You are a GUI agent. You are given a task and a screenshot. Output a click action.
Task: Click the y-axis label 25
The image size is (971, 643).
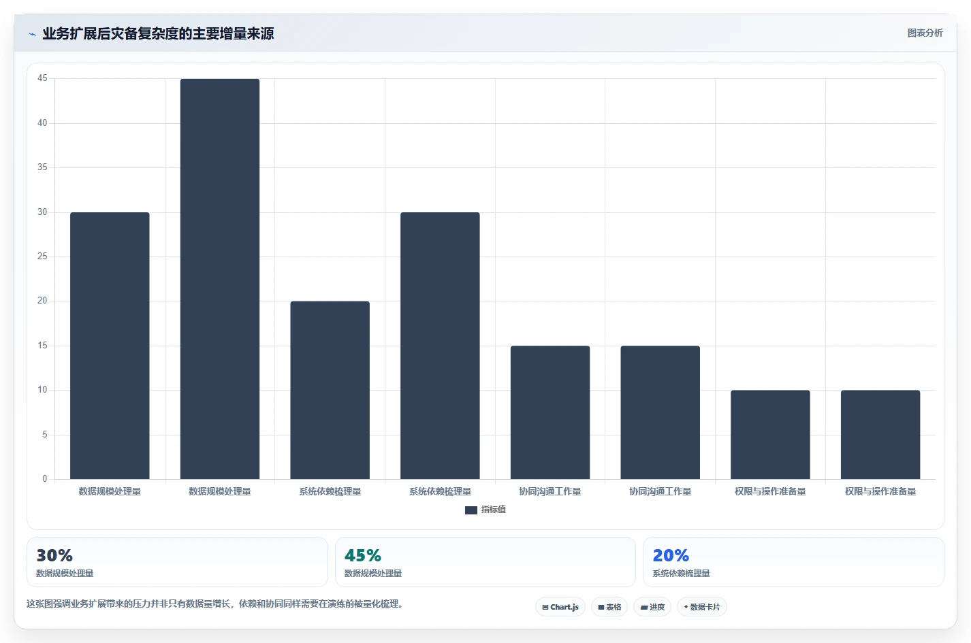click(x=42, y=257)
